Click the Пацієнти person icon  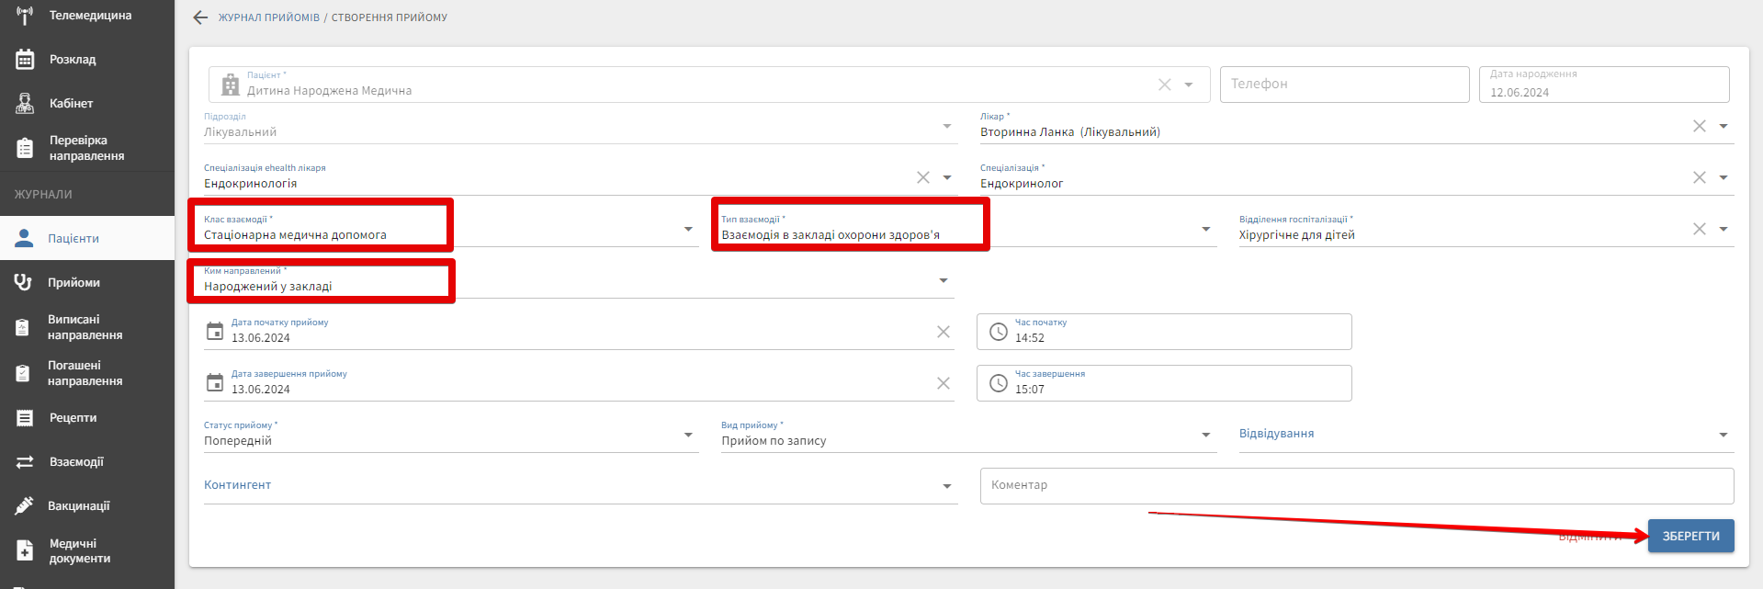[24, 238]
